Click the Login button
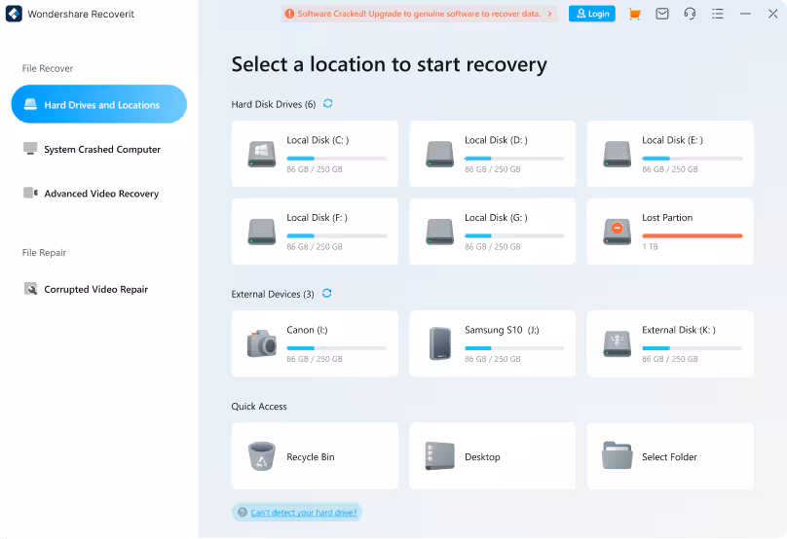Viewport: 787px width, 539px height. click(592, 14)
